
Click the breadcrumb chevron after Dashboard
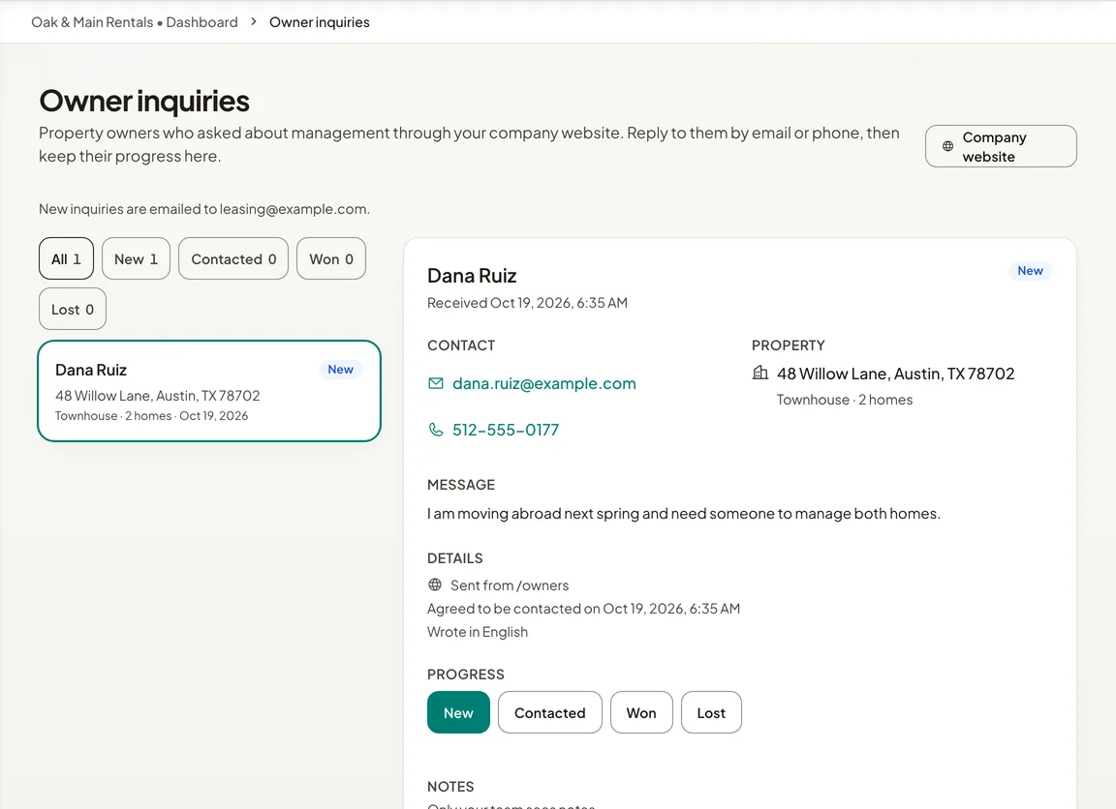(254, 22)
